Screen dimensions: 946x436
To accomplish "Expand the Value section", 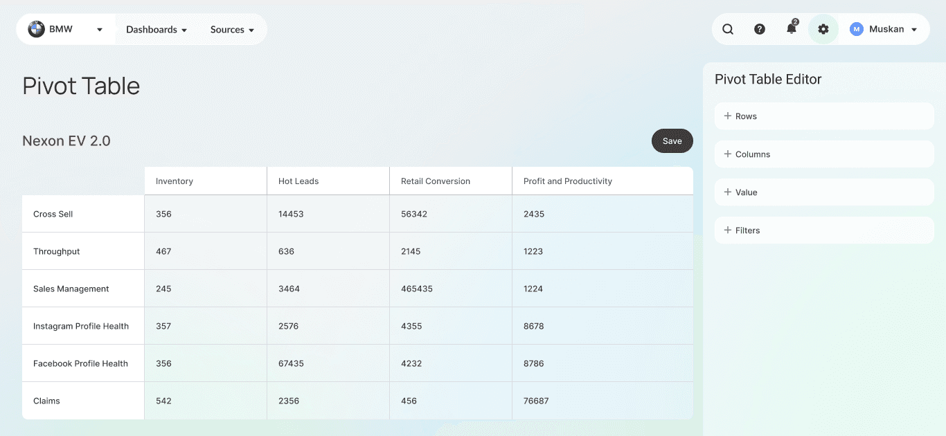I will click(824, 192).
